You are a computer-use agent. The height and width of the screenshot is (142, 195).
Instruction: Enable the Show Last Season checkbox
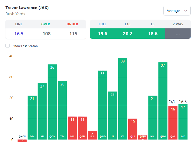pyautogui.click(x=8, y=46)
